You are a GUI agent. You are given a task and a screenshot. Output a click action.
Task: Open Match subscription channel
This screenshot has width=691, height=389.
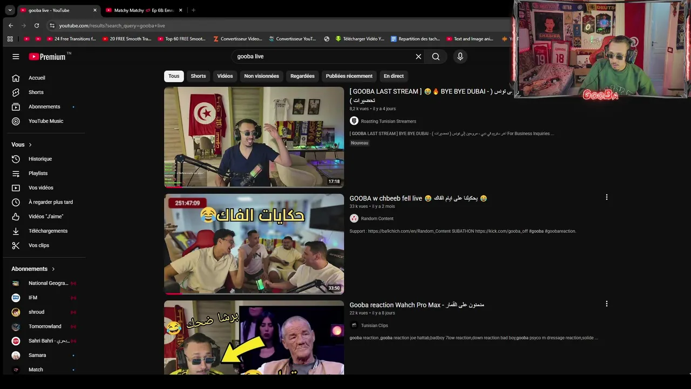click(x=43, y=370)
